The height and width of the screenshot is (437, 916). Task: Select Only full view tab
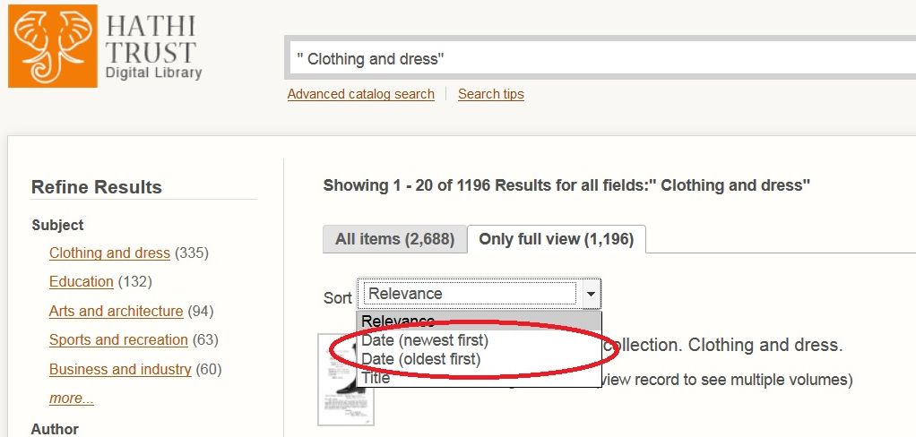point(556,239)
